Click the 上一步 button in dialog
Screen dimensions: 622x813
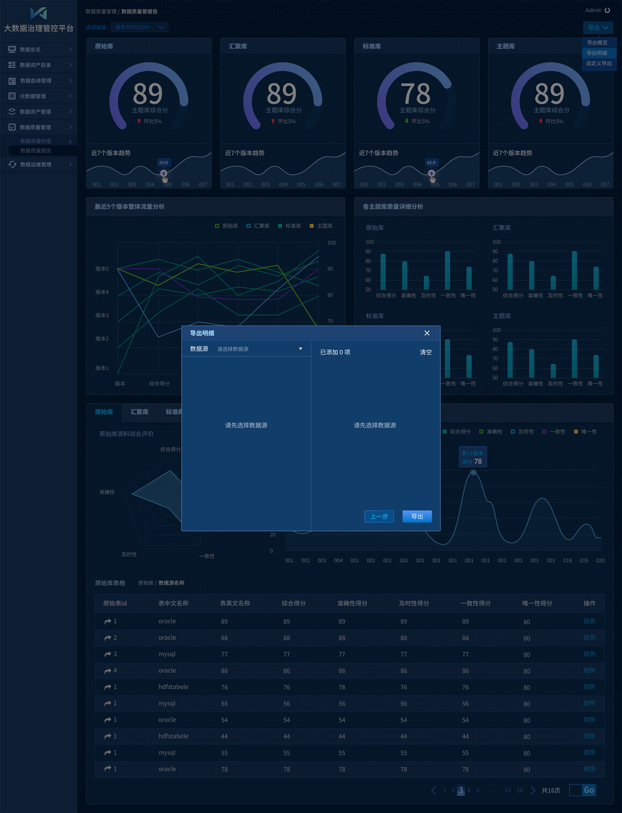pos(379,517)
